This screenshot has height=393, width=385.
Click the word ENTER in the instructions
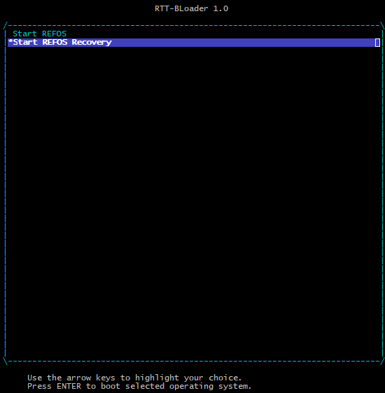point(69,386)
